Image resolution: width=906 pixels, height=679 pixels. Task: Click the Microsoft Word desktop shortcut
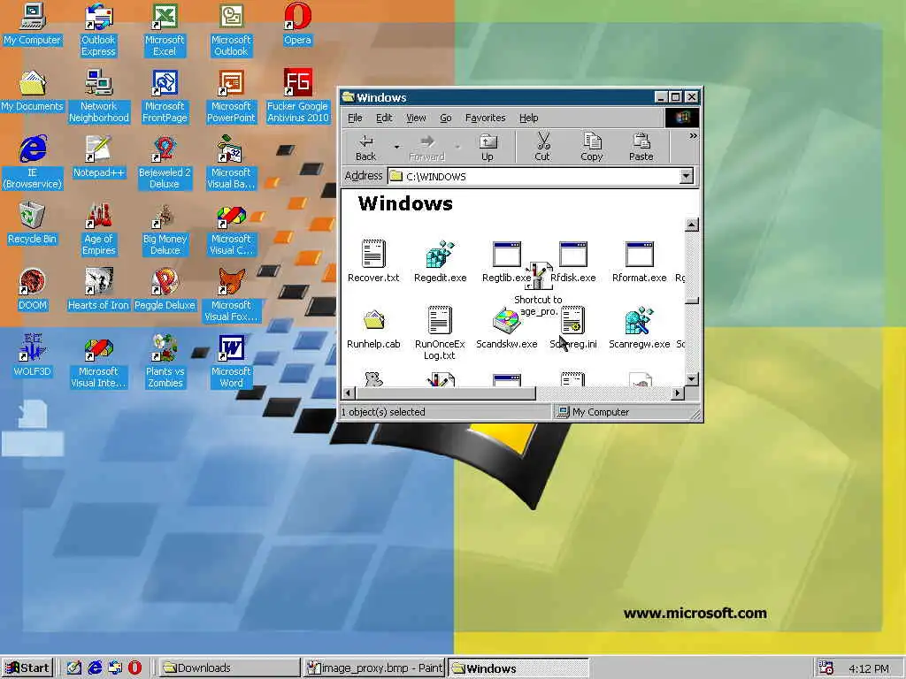[x=231, y=362]
